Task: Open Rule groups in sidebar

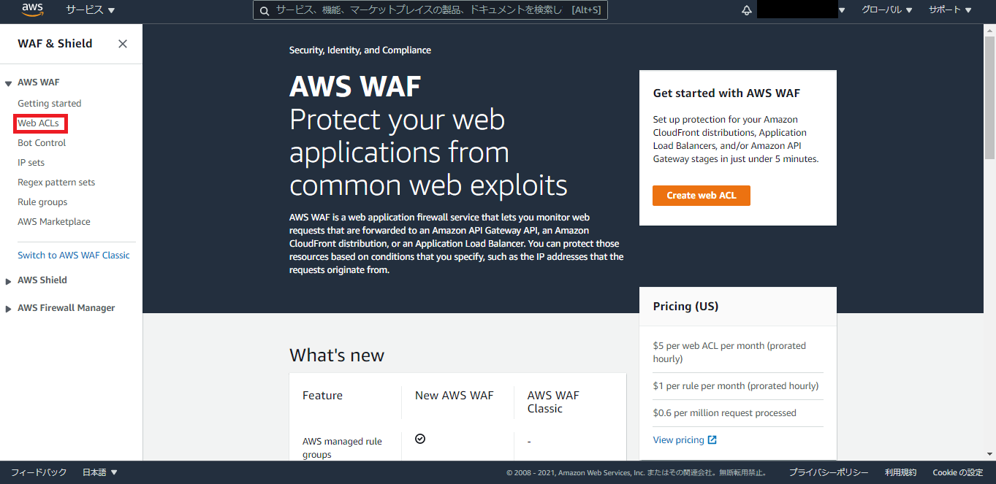Action: [x=42, y=202]
